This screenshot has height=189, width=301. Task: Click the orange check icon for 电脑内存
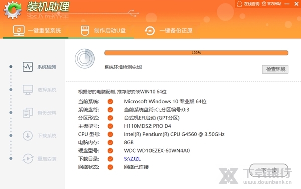110,142
